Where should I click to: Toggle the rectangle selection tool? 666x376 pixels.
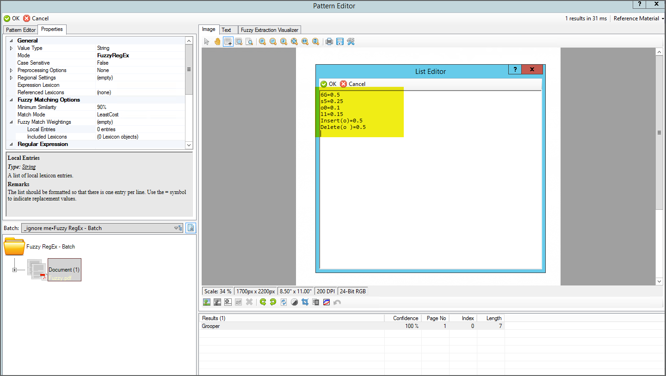(x=228, y=42)
